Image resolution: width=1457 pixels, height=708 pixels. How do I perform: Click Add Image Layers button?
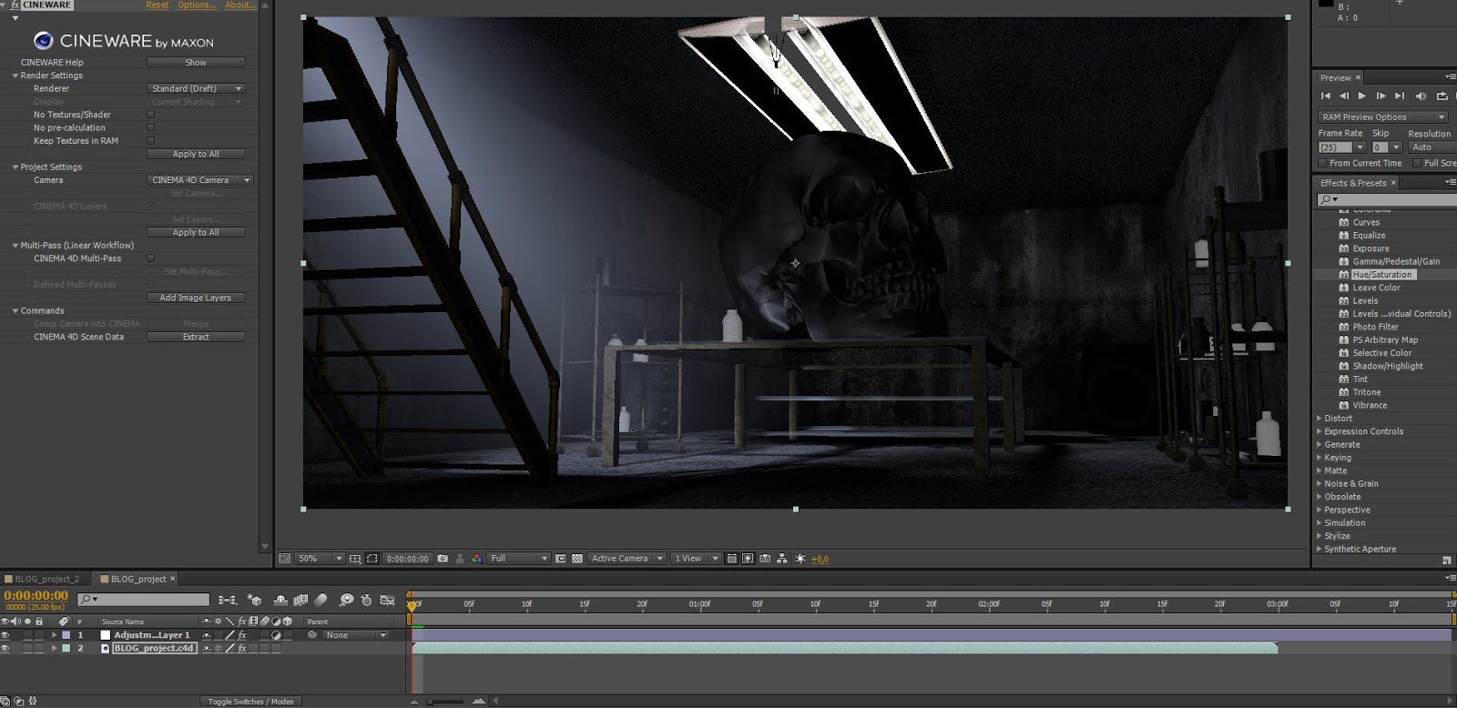[196, 298]
